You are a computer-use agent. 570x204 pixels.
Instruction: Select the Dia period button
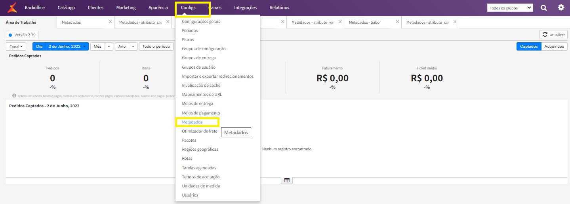click(x=39, y=47)
